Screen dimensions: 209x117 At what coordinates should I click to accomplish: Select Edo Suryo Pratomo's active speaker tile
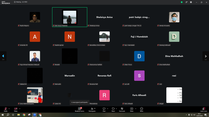point(70,17)
